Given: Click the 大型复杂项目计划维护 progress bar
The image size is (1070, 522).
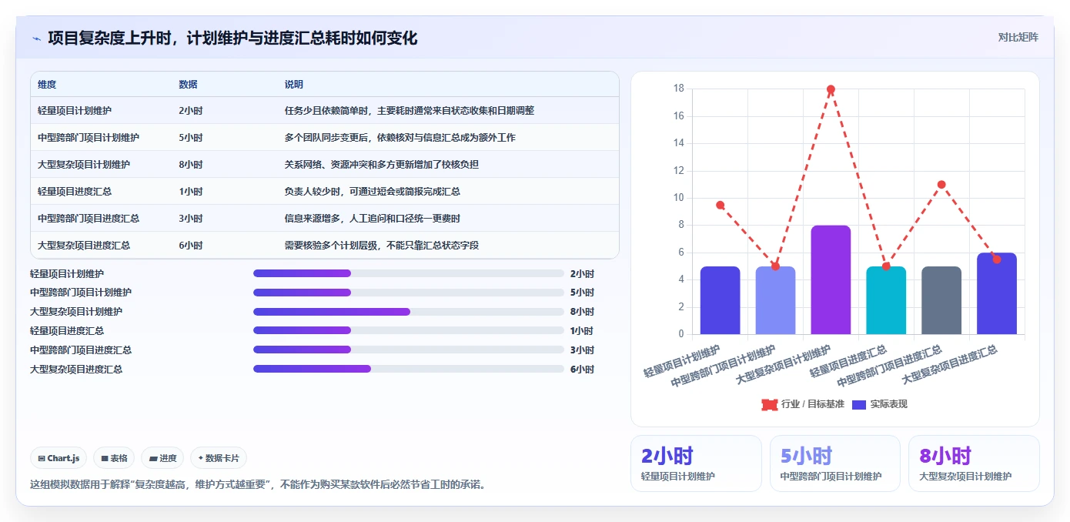Looking at the screenshot, I should click(x=409, y=312).
